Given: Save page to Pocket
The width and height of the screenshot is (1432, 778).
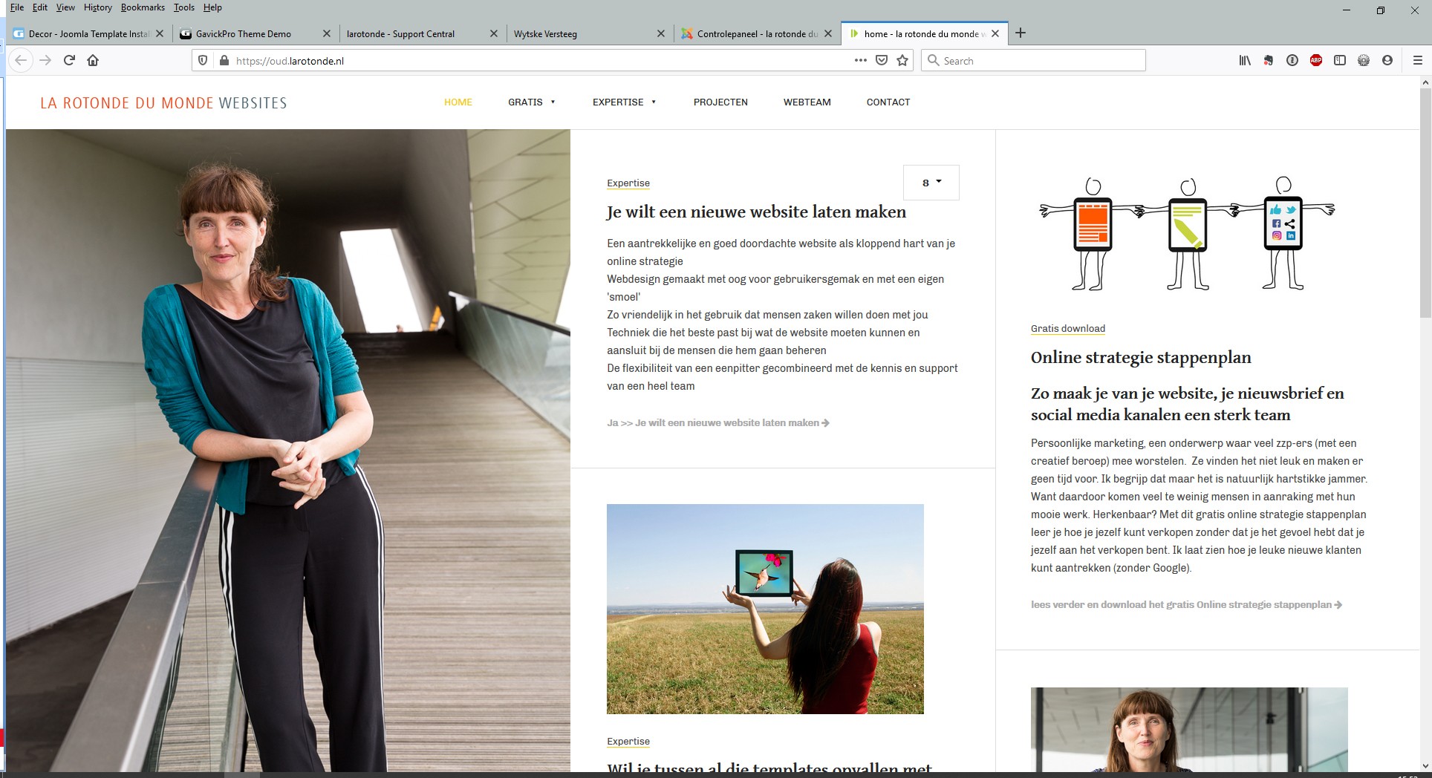Looking at the screenshot, I should [x=882, y=61].
